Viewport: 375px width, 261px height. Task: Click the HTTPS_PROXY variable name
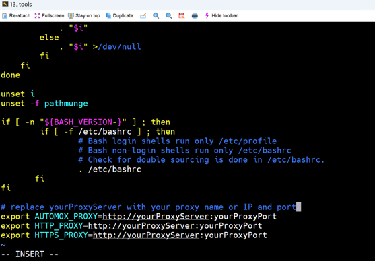[x=61, y=235]
